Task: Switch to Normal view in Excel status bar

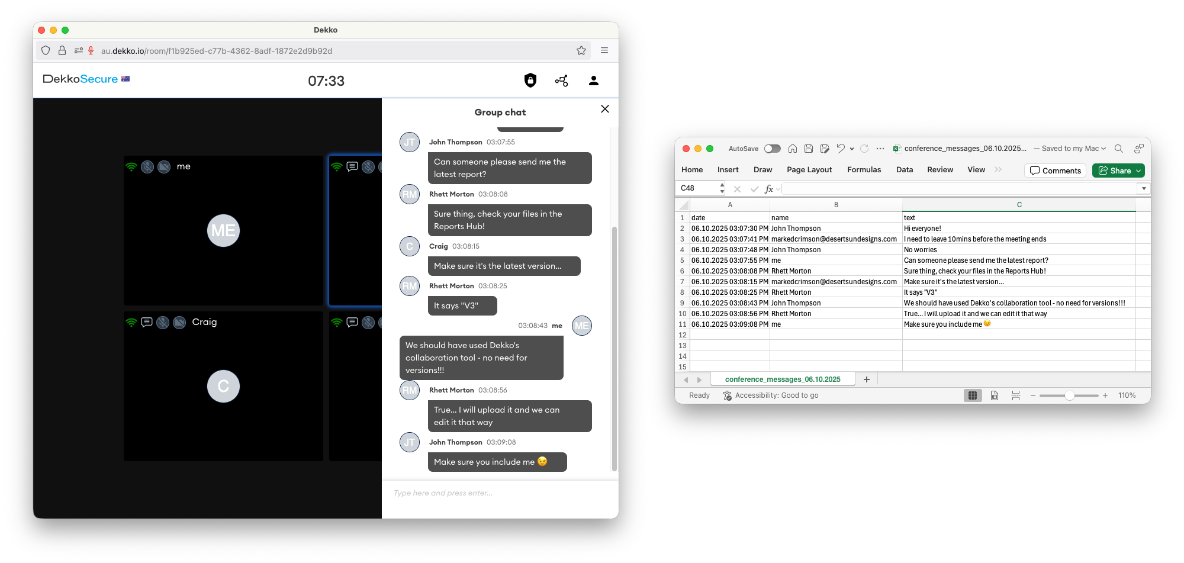Action: (973, 395)
